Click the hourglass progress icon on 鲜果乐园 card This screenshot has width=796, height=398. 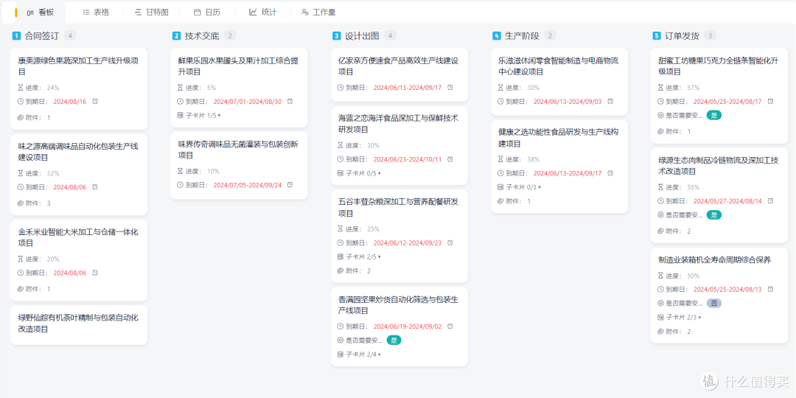pyautogui.click(x=181, y=88)
